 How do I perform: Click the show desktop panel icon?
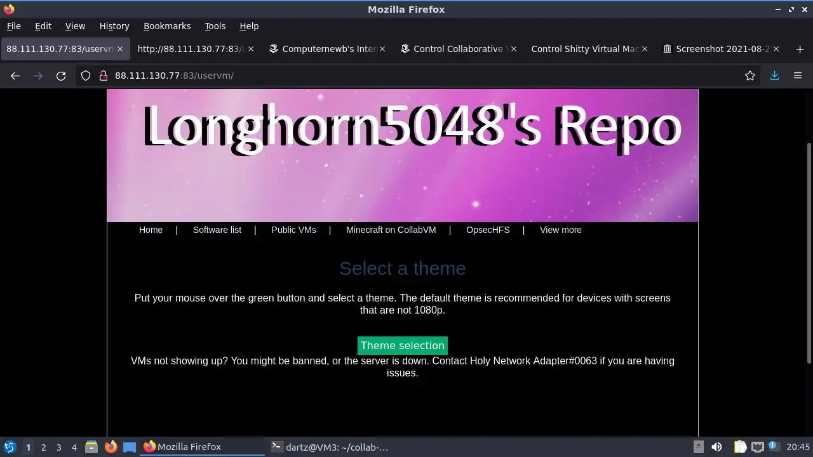coord(130,447)
